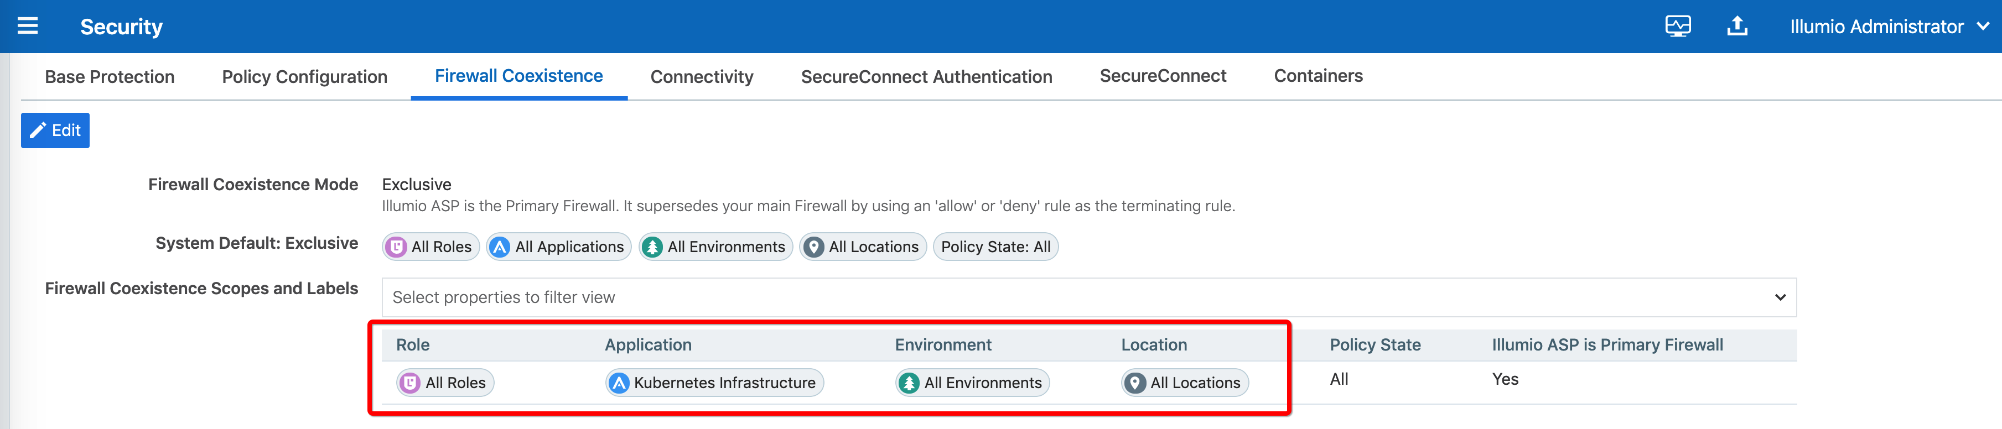Click the application icon in All Applications pill
Image resolution: width=2002 pixels, height=429 pixels.
point(500,247)
